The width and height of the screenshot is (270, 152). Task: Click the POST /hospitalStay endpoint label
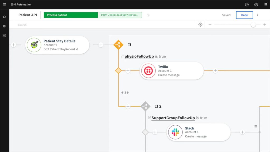coord(120,15)
